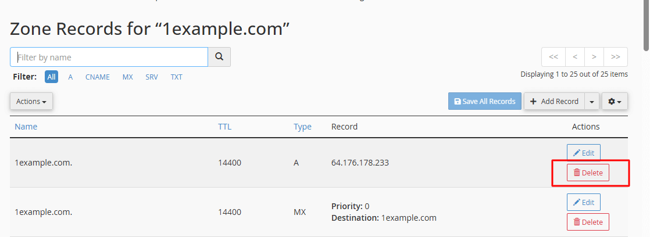The height and width of the screenshot is (237, 650).
Task: Select the All filter
Action: click(51, 77)
